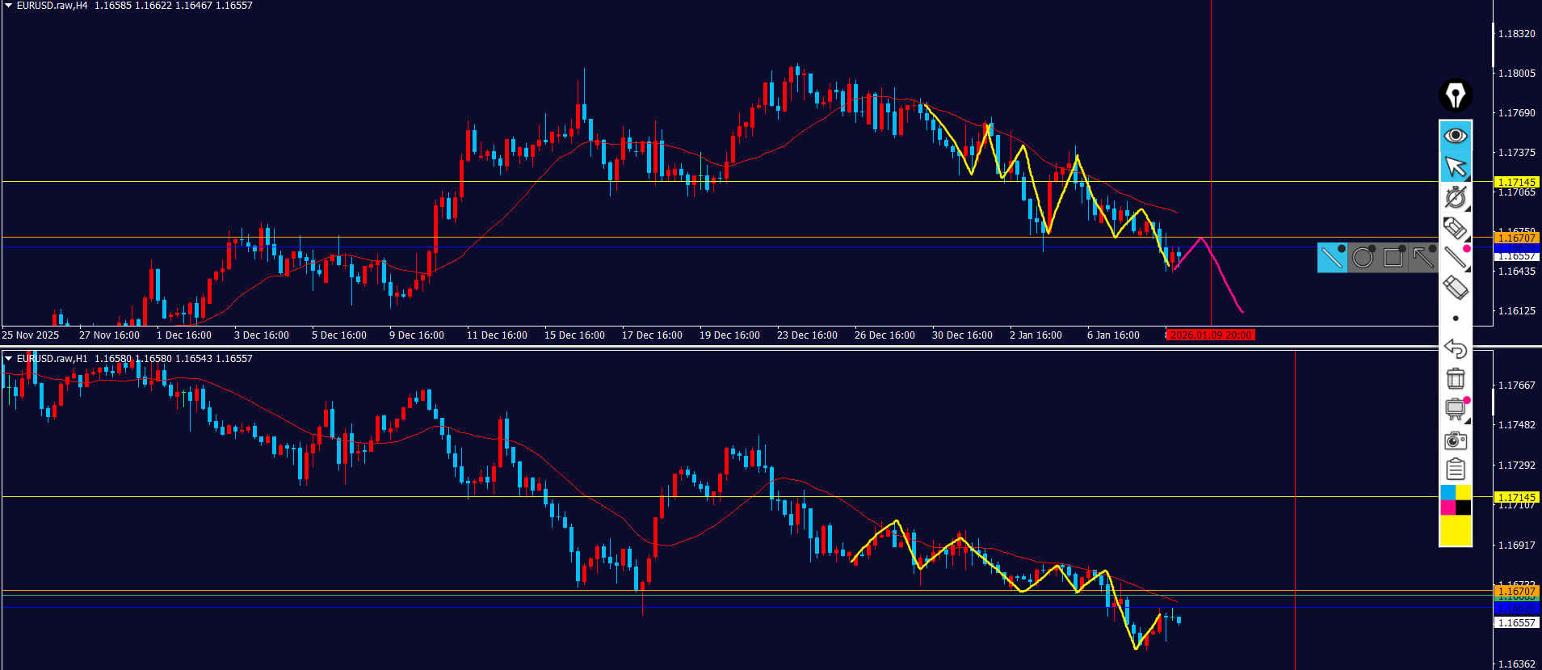
Task: Expand the EURUSD H4 chart title dropdown
Action: pyautogui.click(x=8, y=6)
